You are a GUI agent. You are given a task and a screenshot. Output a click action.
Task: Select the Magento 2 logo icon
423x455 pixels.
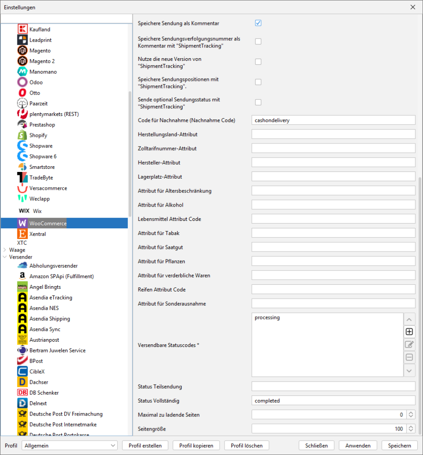22,61
